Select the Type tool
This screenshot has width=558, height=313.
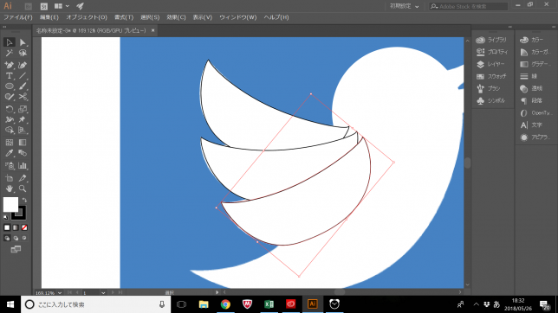10,76
